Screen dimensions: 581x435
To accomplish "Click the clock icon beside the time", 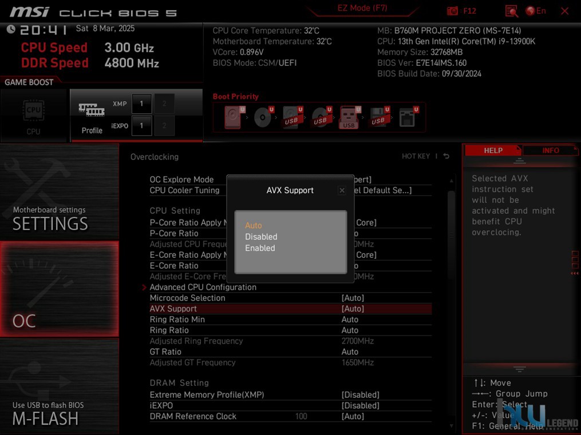I will pos(11,29).
